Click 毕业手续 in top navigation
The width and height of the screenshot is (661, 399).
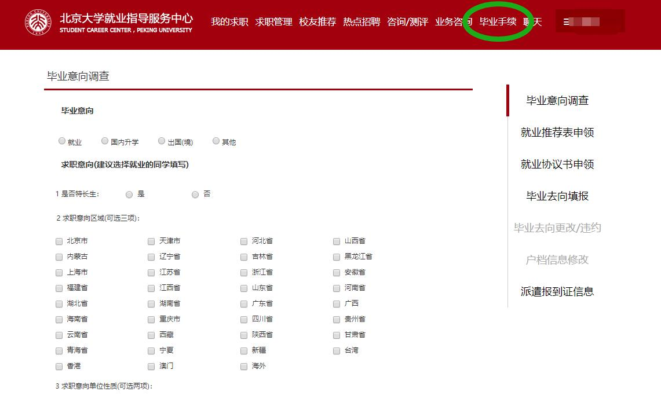498,22
